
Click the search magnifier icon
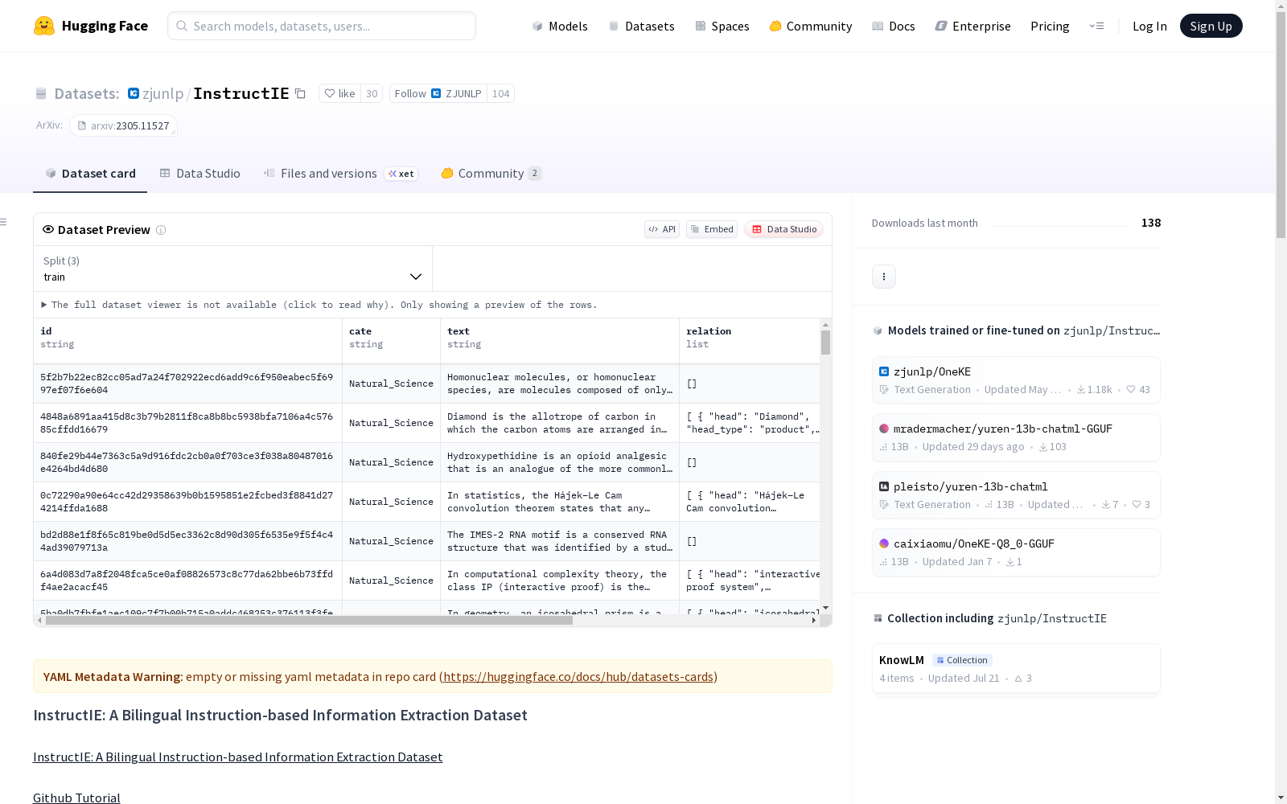pos(182,26)
